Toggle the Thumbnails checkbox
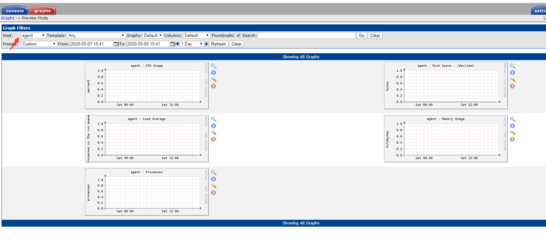 point(239,36)
